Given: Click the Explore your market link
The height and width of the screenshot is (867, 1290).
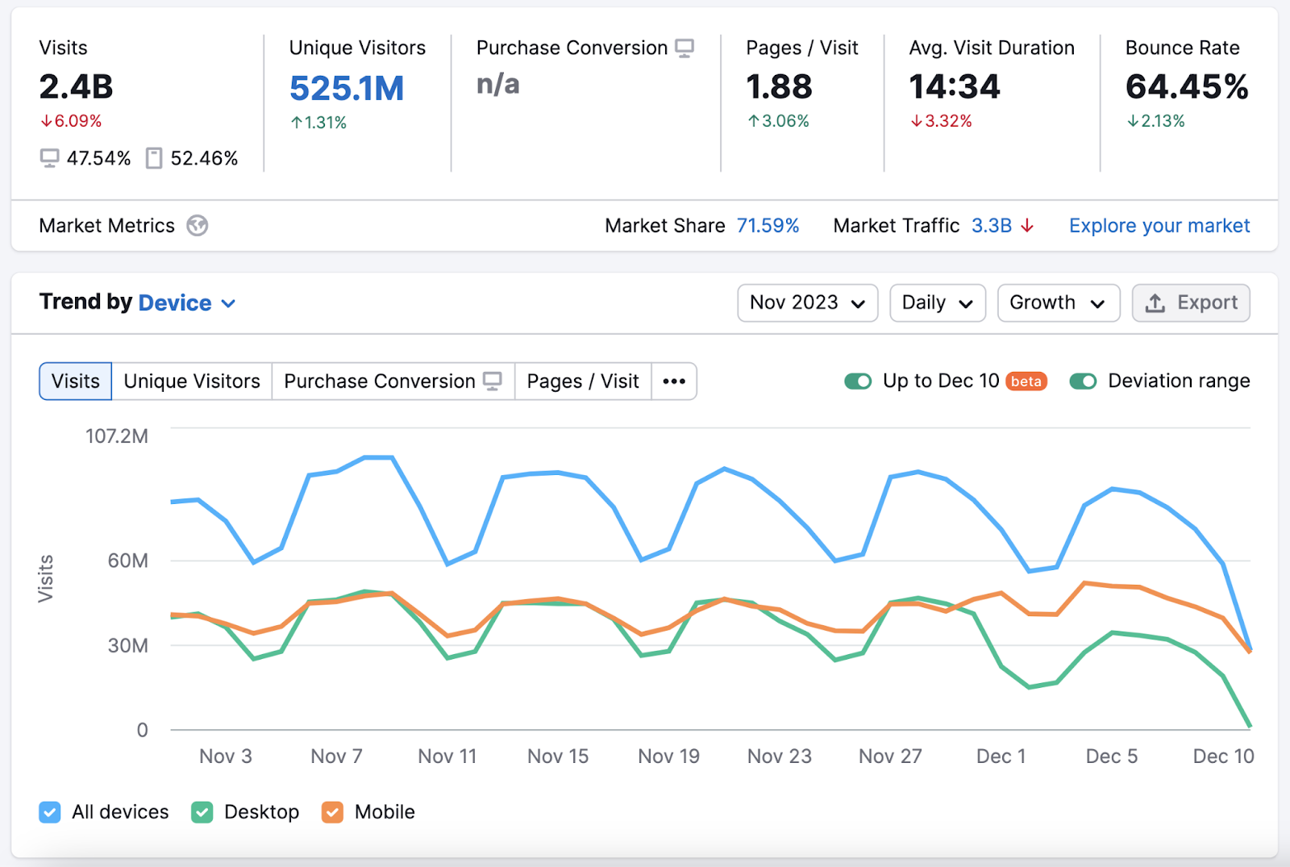Looking at the screenshot, I should 1159,226.
